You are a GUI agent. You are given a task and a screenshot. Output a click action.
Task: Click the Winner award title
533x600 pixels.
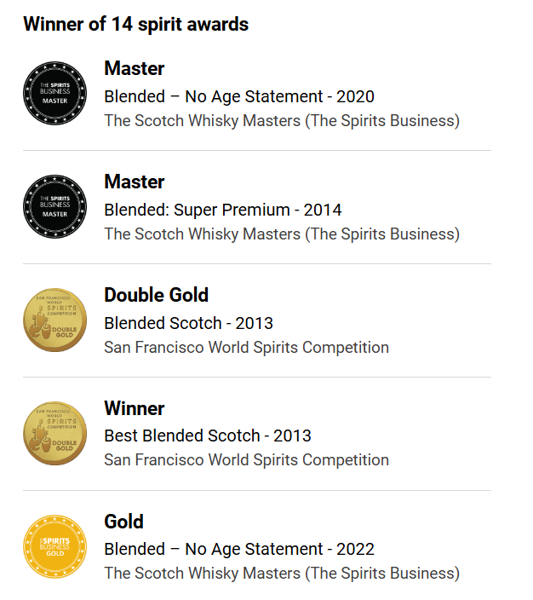pos(135,408)
